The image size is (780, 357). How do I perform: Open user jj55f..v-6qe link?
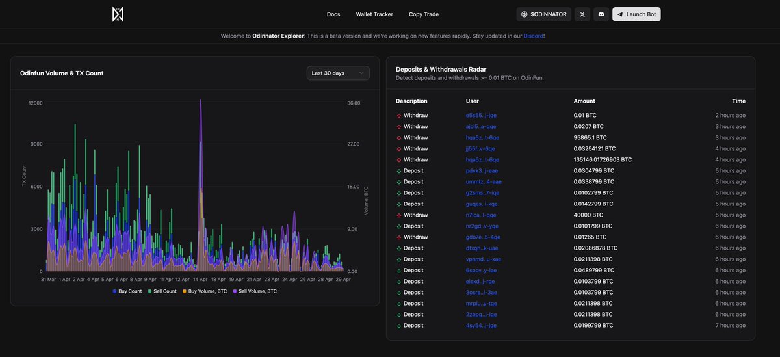point(480,149)
